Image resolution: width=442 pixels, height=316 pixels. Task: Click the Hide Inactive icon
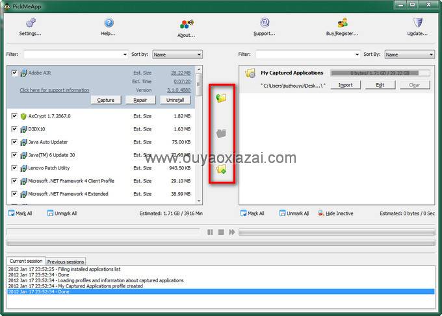(x=321, y=213)
